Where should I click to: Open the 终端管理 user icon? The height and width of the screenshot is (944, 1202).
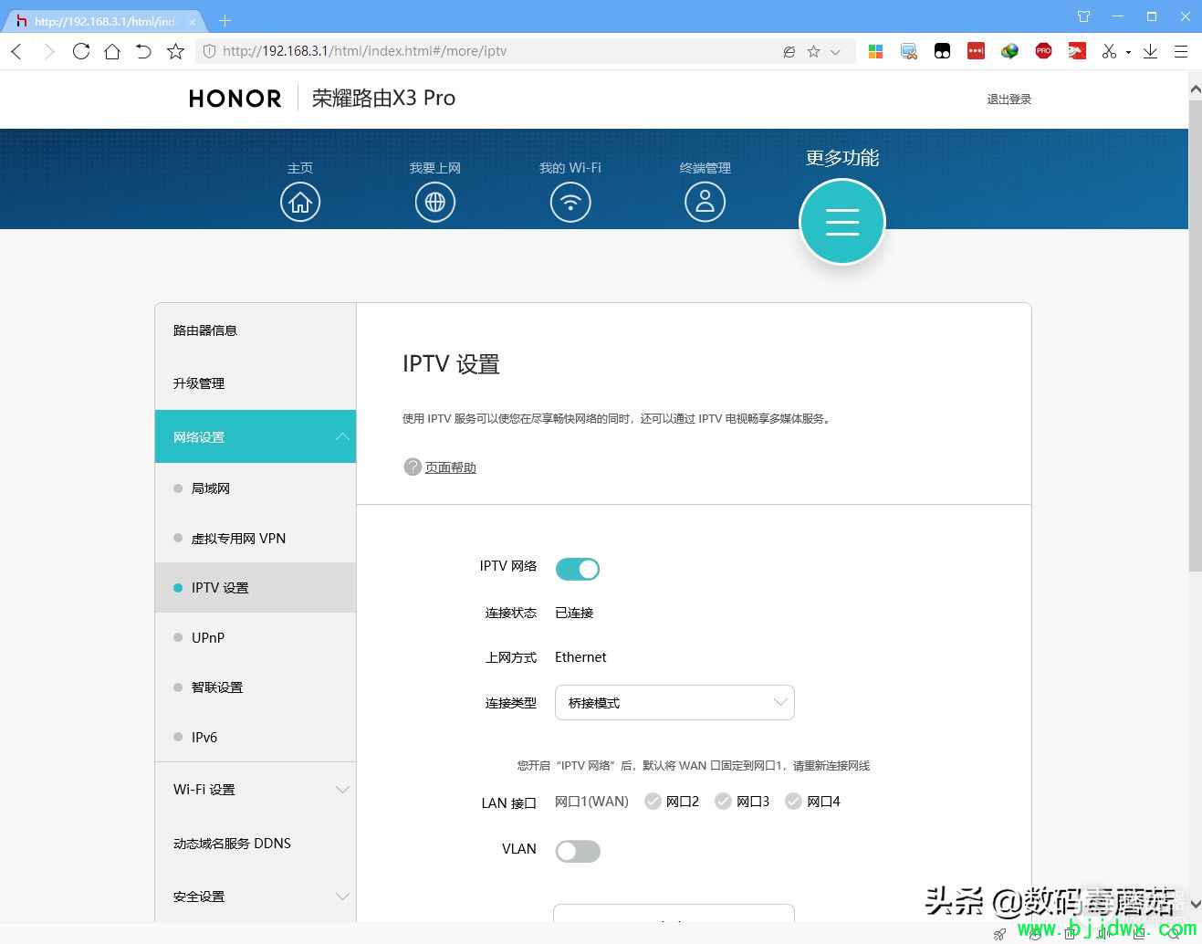(705, 202)
